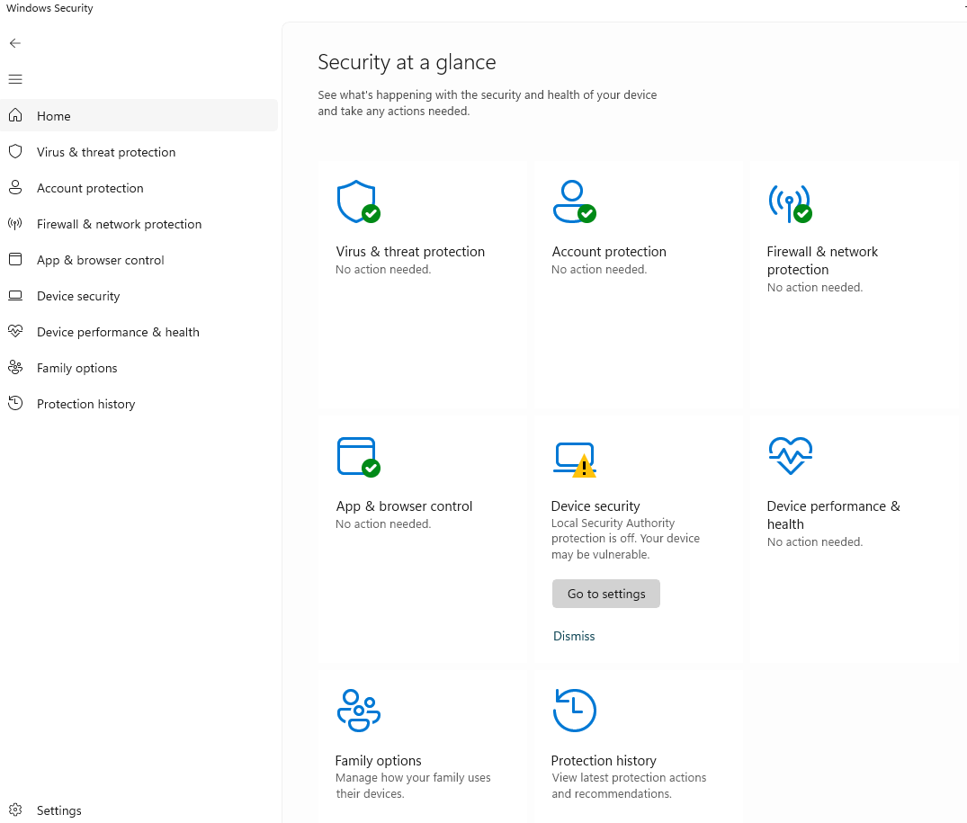The width and height of the screenshot is (967, 823).
Task: Open Settings label at sidebar bottom
Action: [x=59, y=810]
